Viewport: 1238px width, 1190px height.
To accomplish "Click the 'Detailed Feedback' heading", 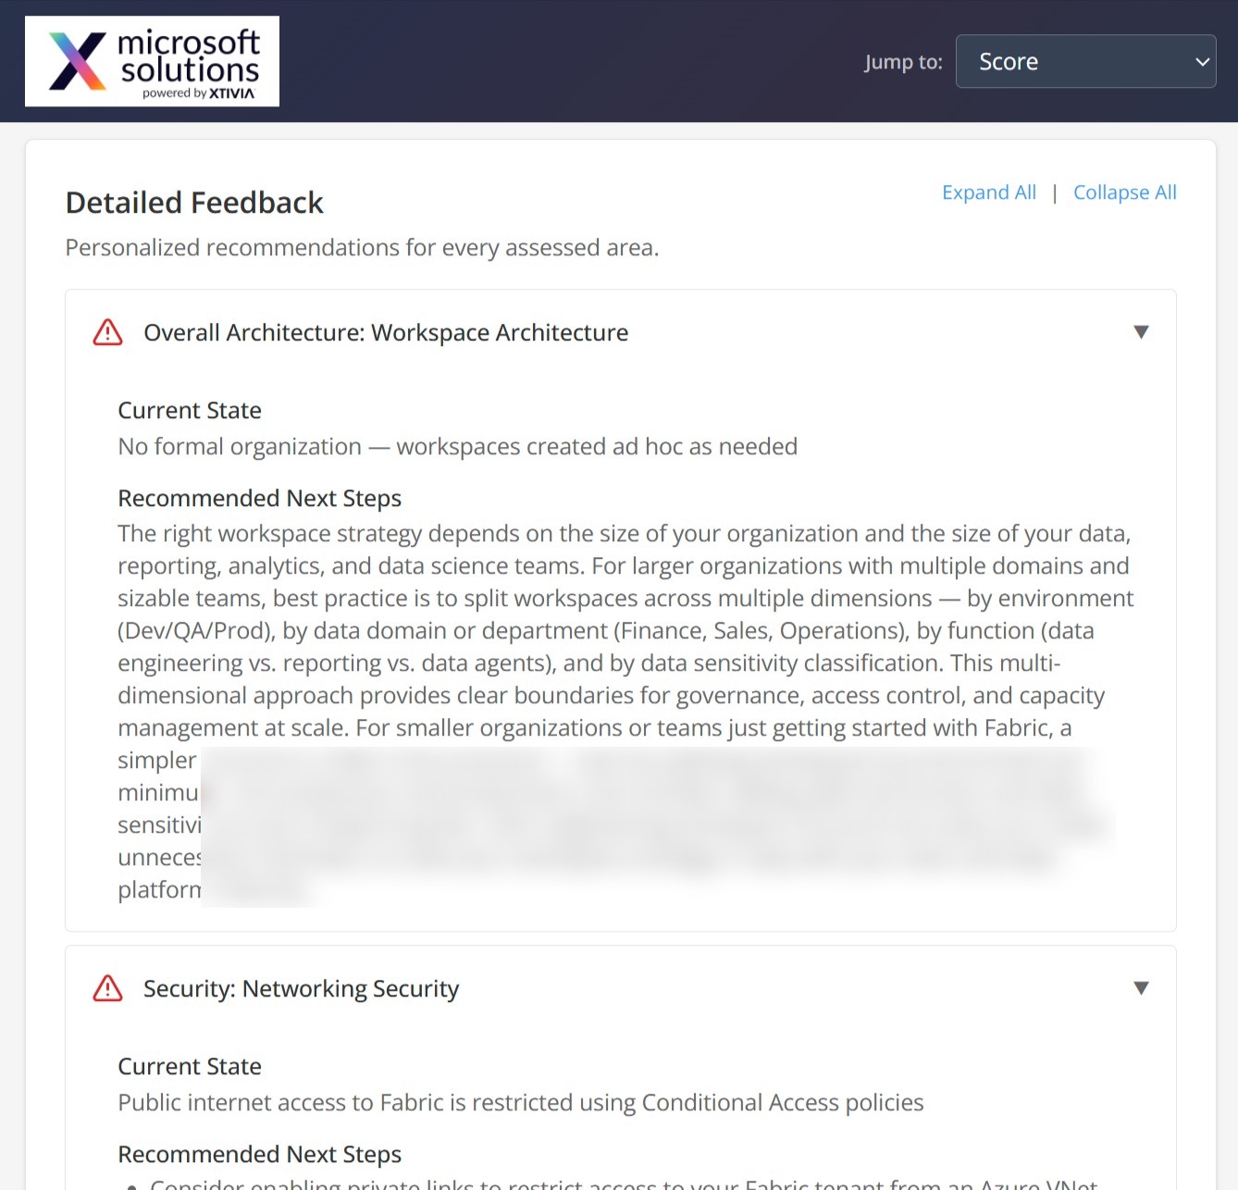I will pos(194,203).
